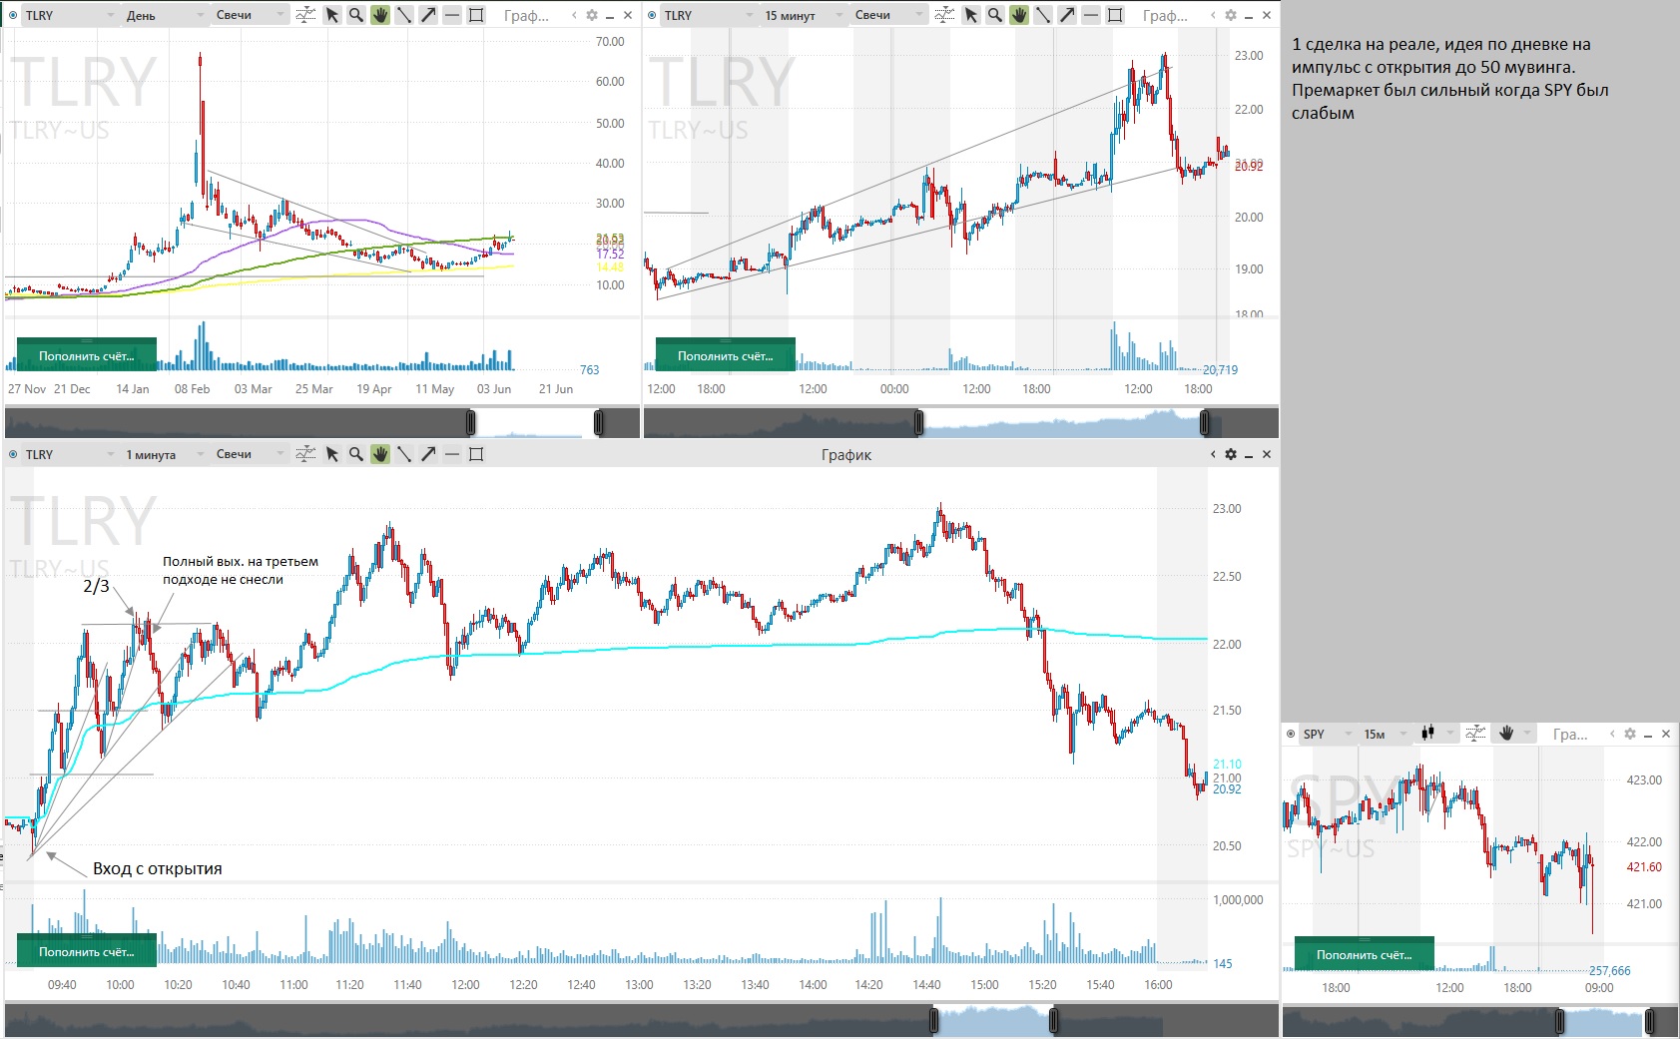1680x1039 pixels.
Task: Open gear settings of TLRY 1-minute chart
Action: coord(1231,454)
